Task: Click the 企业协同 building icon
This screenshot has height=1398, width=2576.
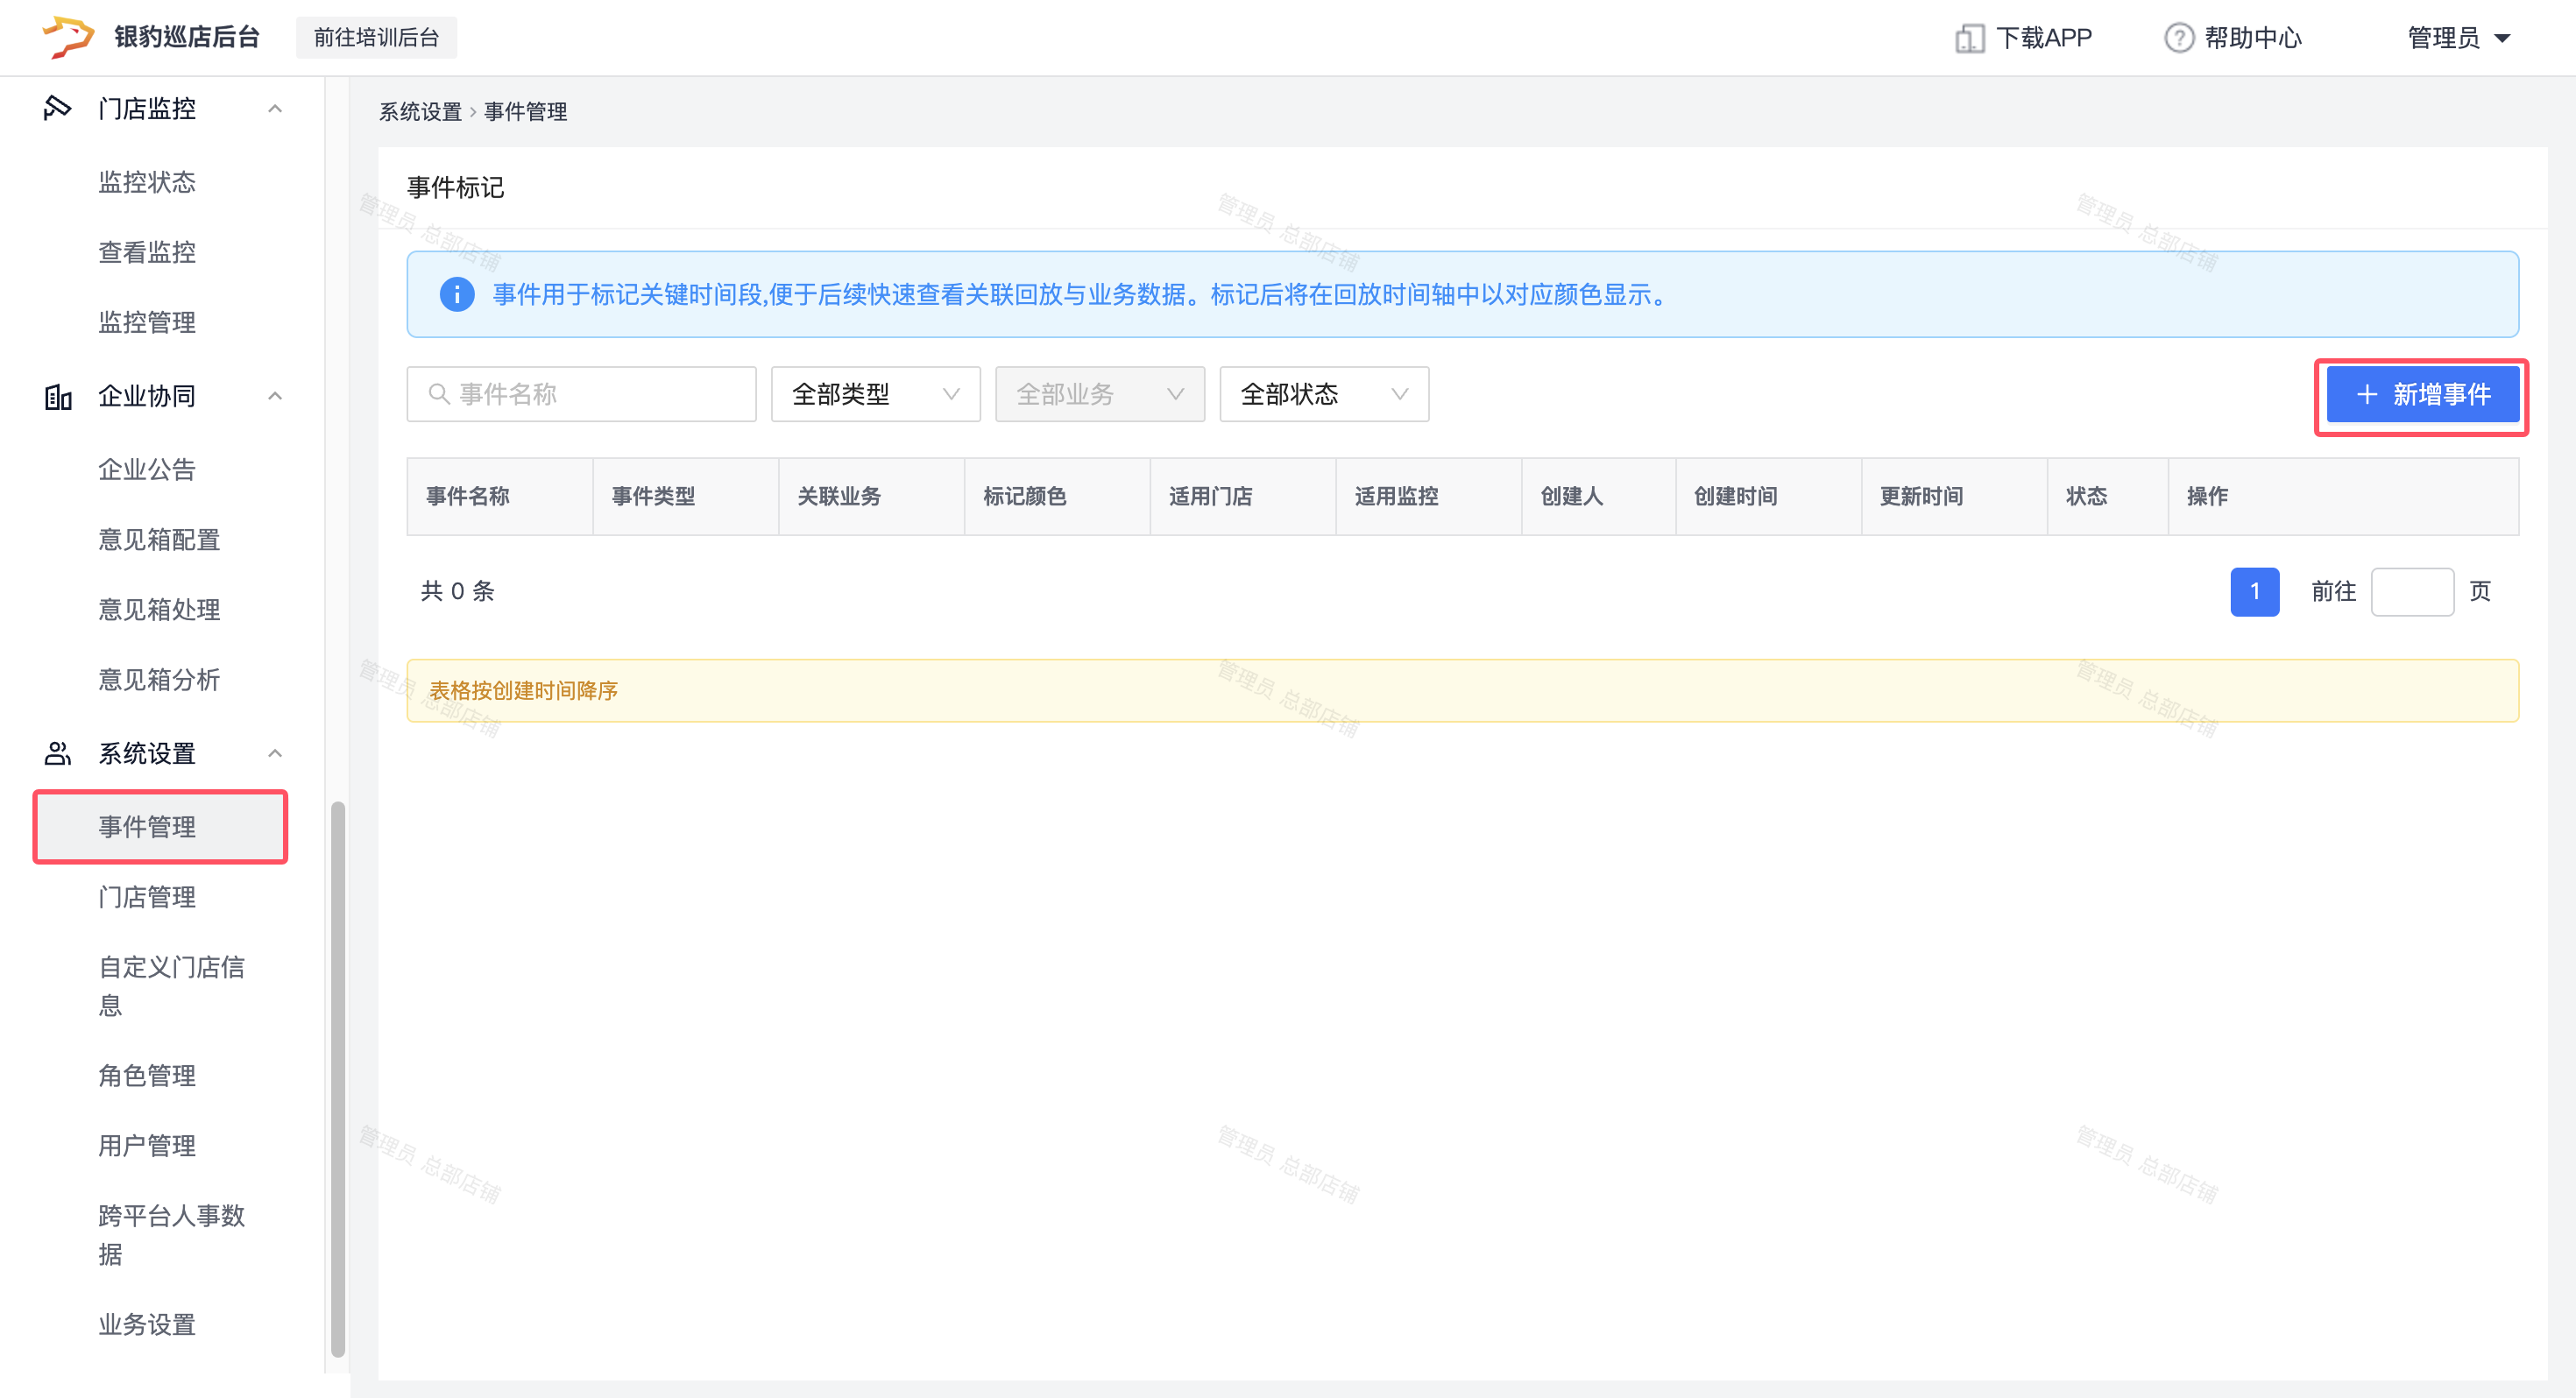Action: click(58, 396)
